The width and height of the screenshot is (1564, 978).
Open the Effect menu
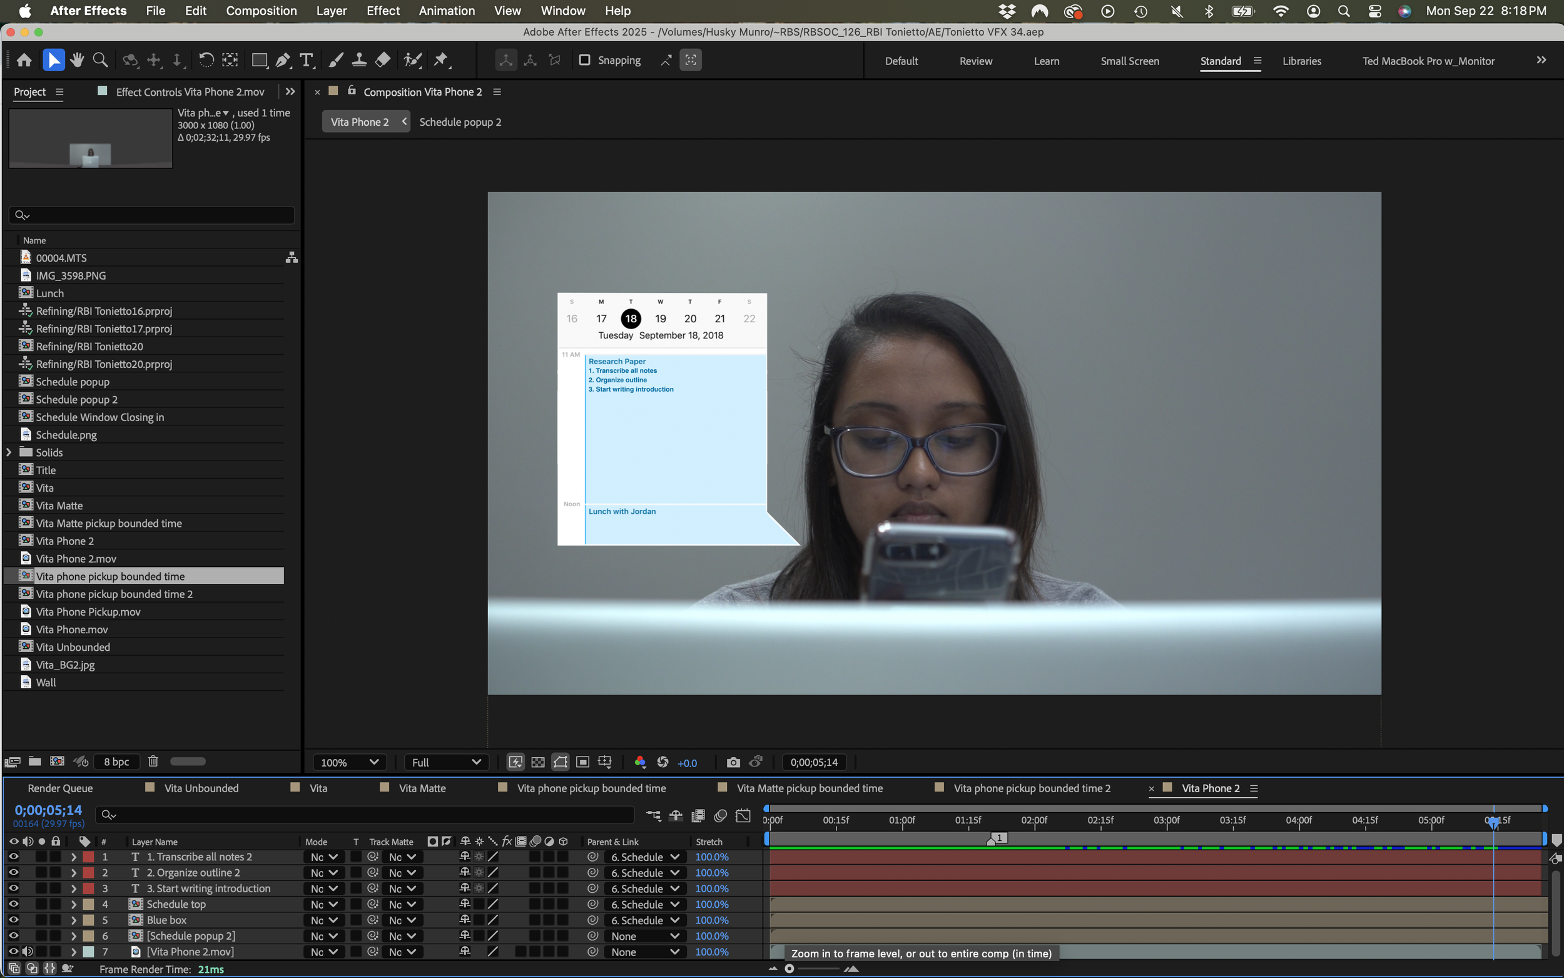(383, 11)
